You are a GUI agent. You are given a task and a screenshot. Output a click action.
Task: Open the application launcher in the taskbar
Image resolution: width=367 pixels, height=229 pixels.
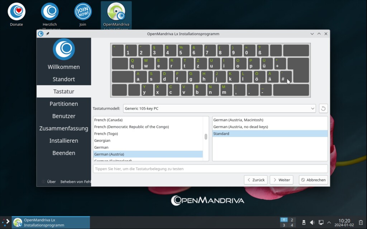pyautogui.click(x=6, y=222)
